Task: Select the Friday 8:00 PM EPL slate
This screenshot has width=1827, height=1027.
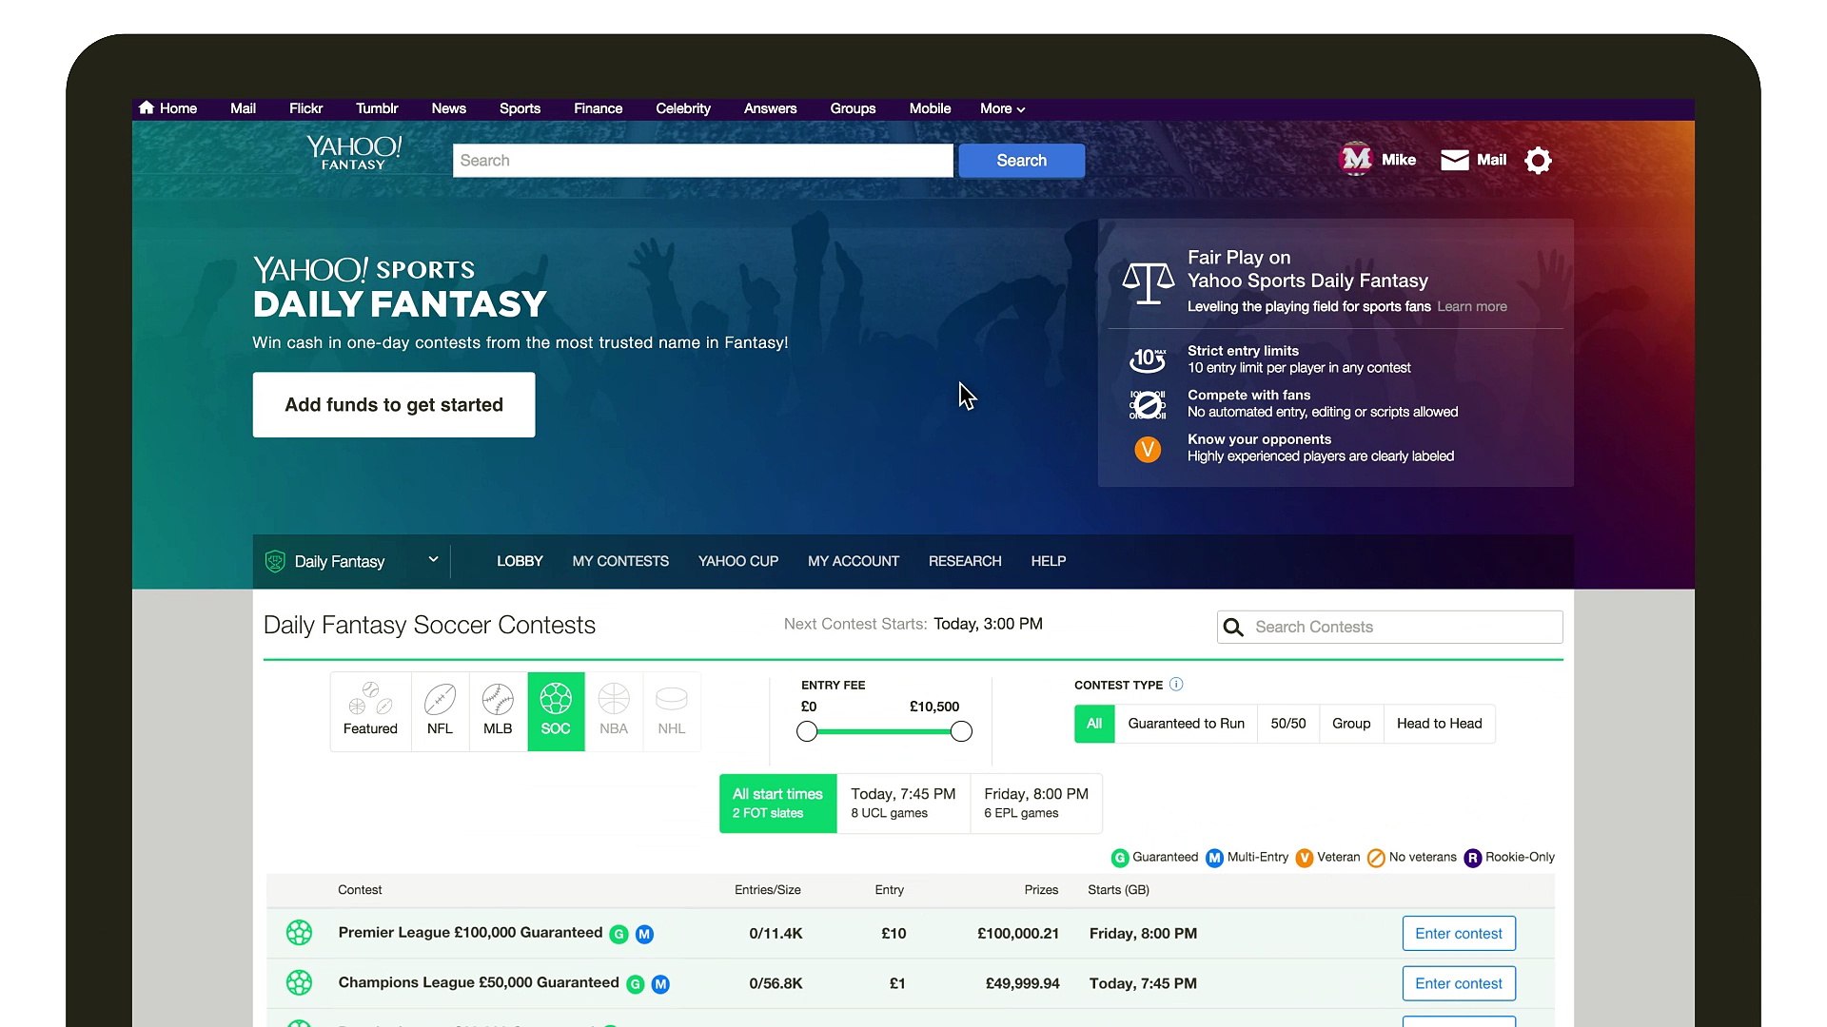Action: tap(1035, 803)
